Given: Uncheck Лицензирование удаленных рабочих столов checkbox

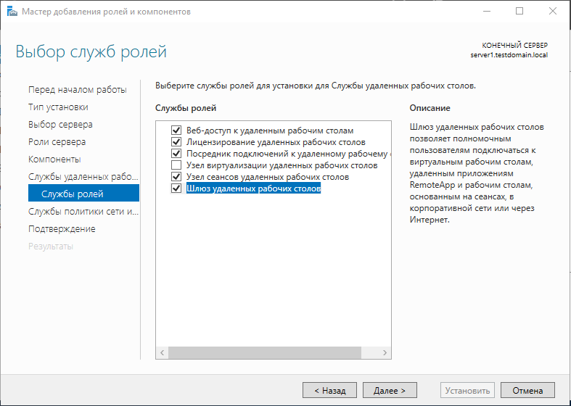Looking at the screenshot, I should pyautogui.click(x=176, y=142).
